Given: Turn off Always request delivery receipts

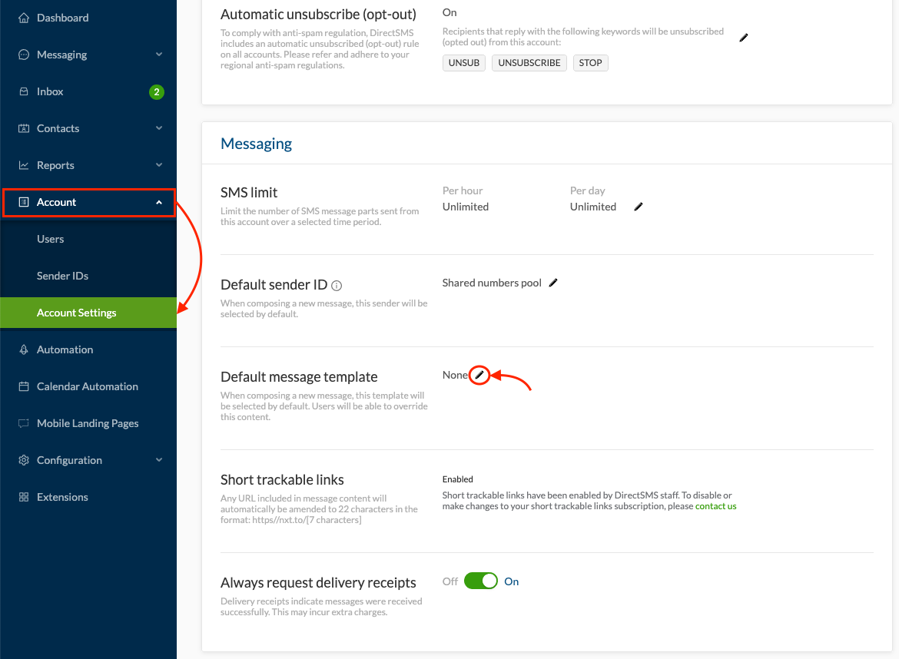Looking at the screenshot, I should tap(481, 581).
